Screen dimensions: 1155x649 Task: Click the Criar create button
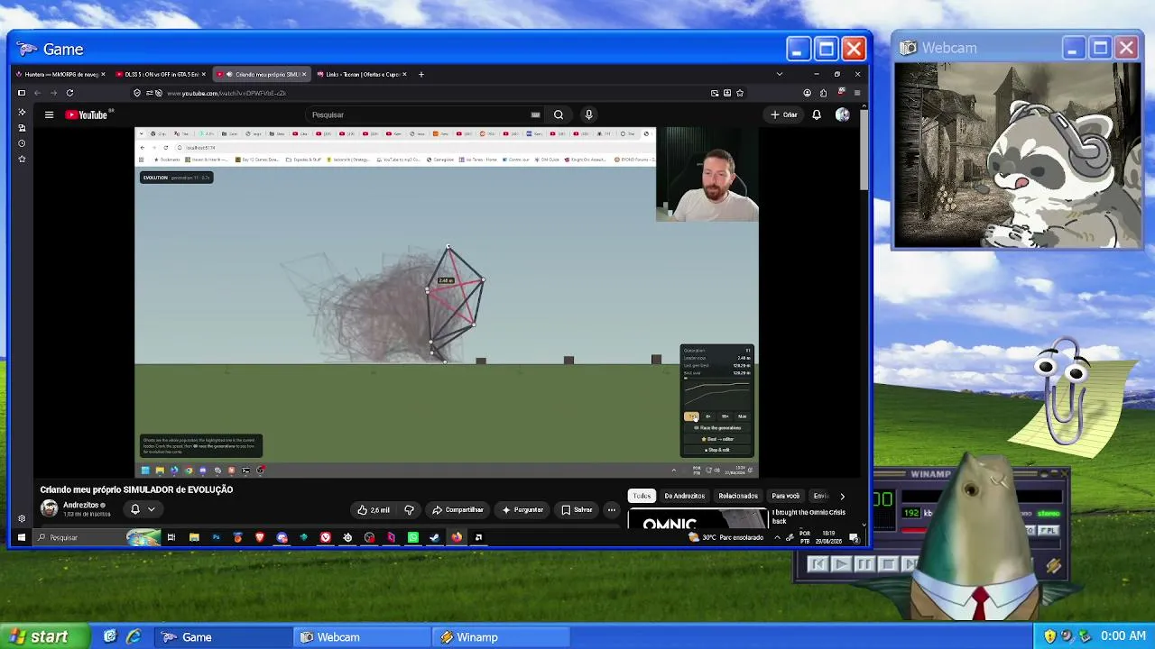tap(783, 114)
